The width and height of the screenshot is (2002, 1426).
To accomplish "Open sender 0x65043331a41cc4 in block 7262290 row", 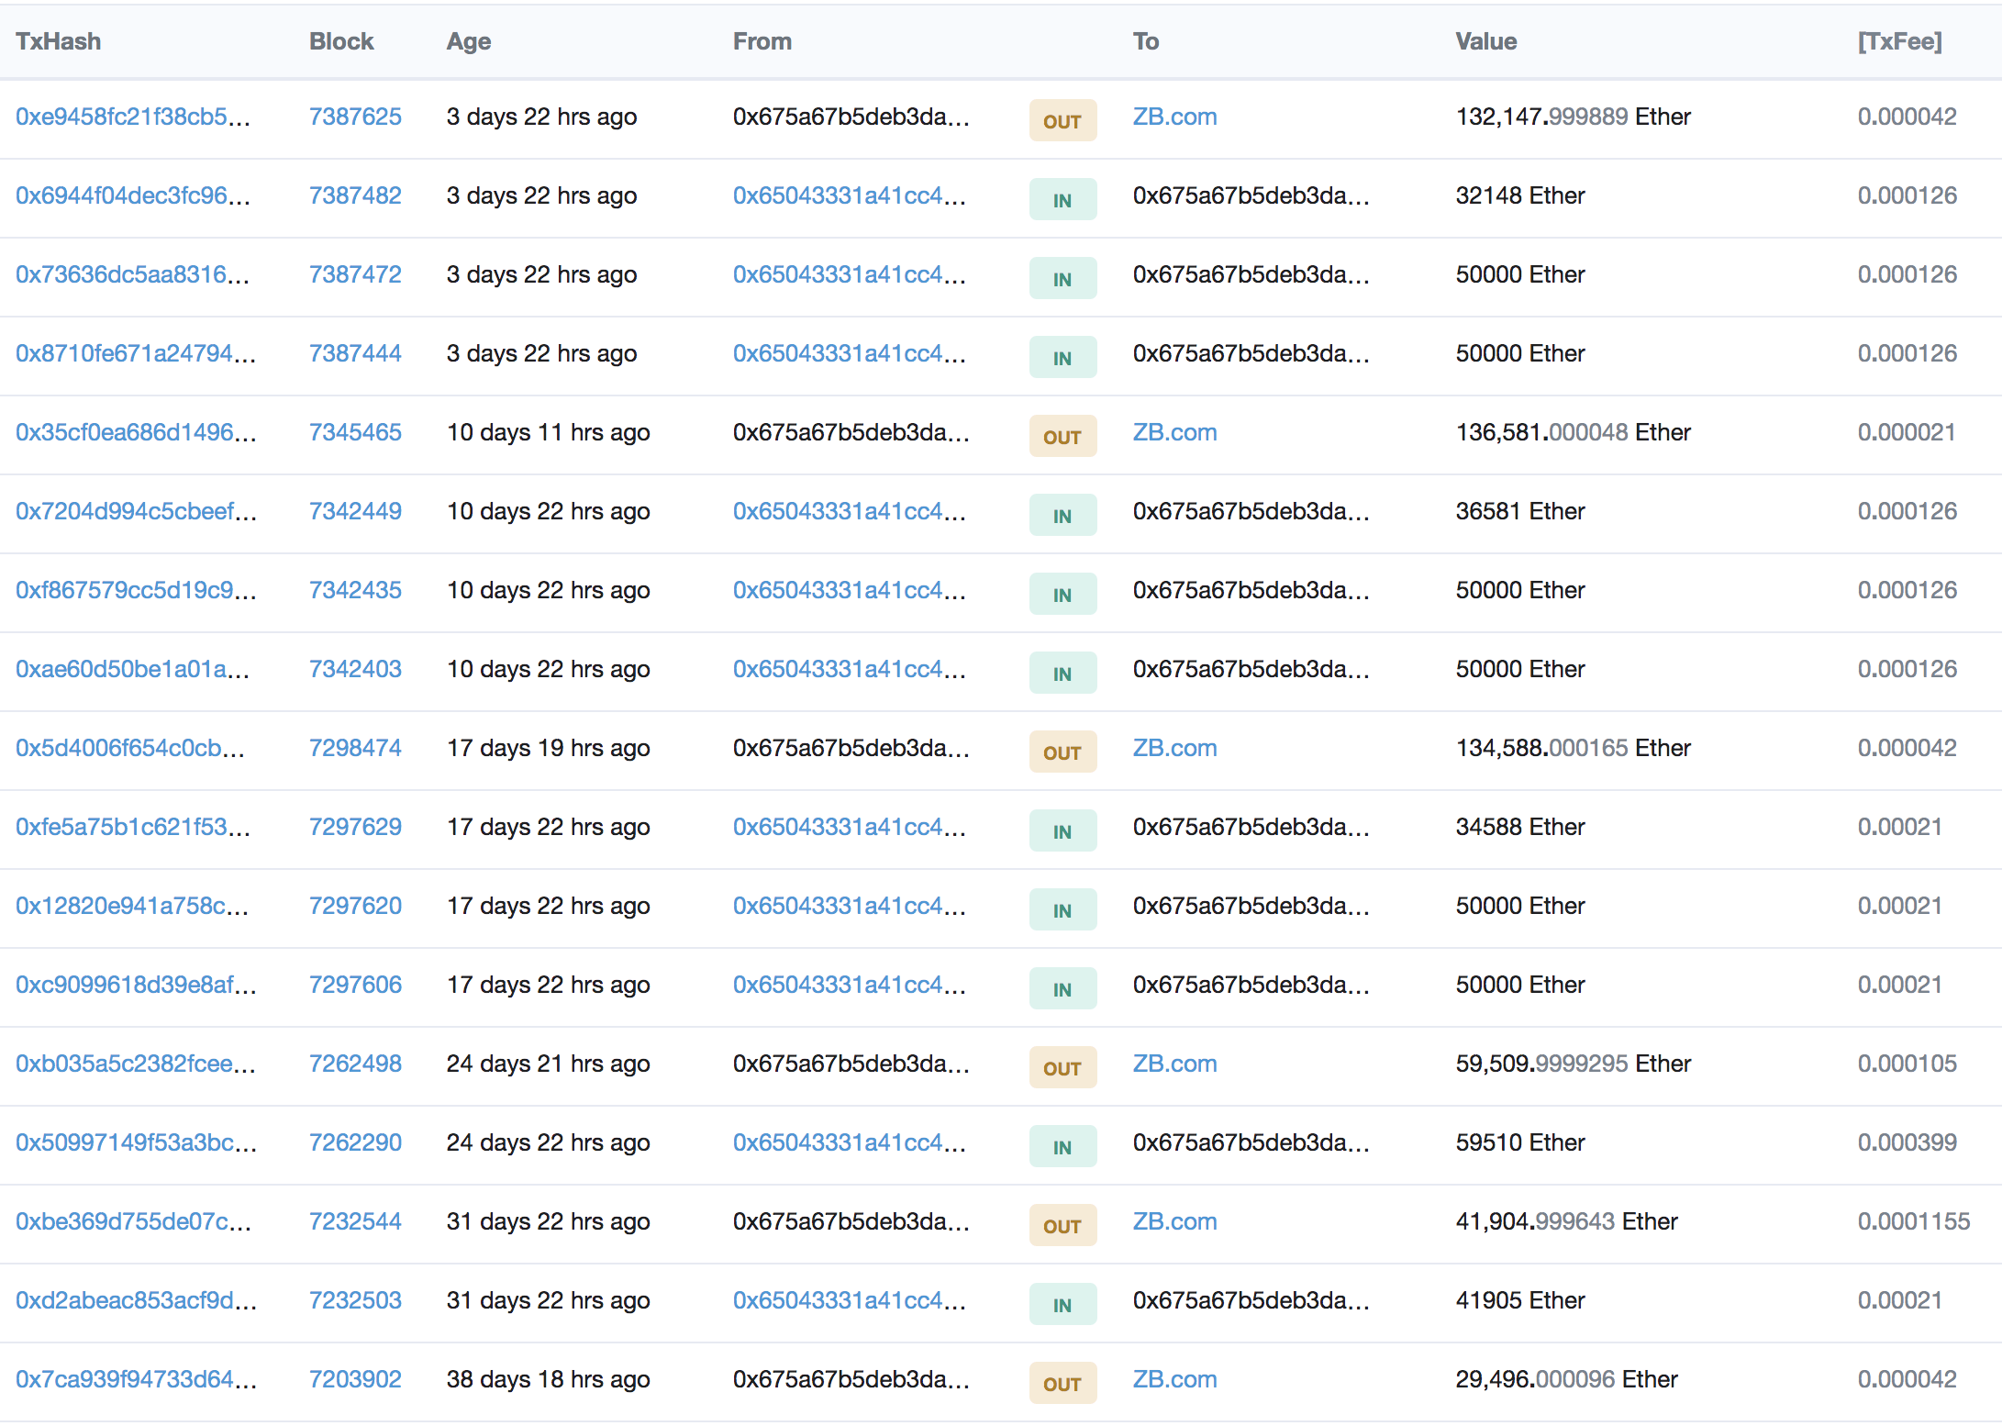I will click(x=850, y=1142).
